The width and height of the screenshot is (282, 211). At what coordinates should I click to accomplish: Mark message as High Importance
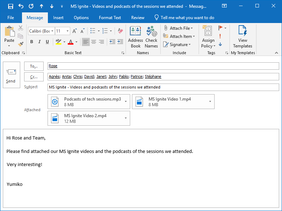pyautogui.click(x=220, y=36)
